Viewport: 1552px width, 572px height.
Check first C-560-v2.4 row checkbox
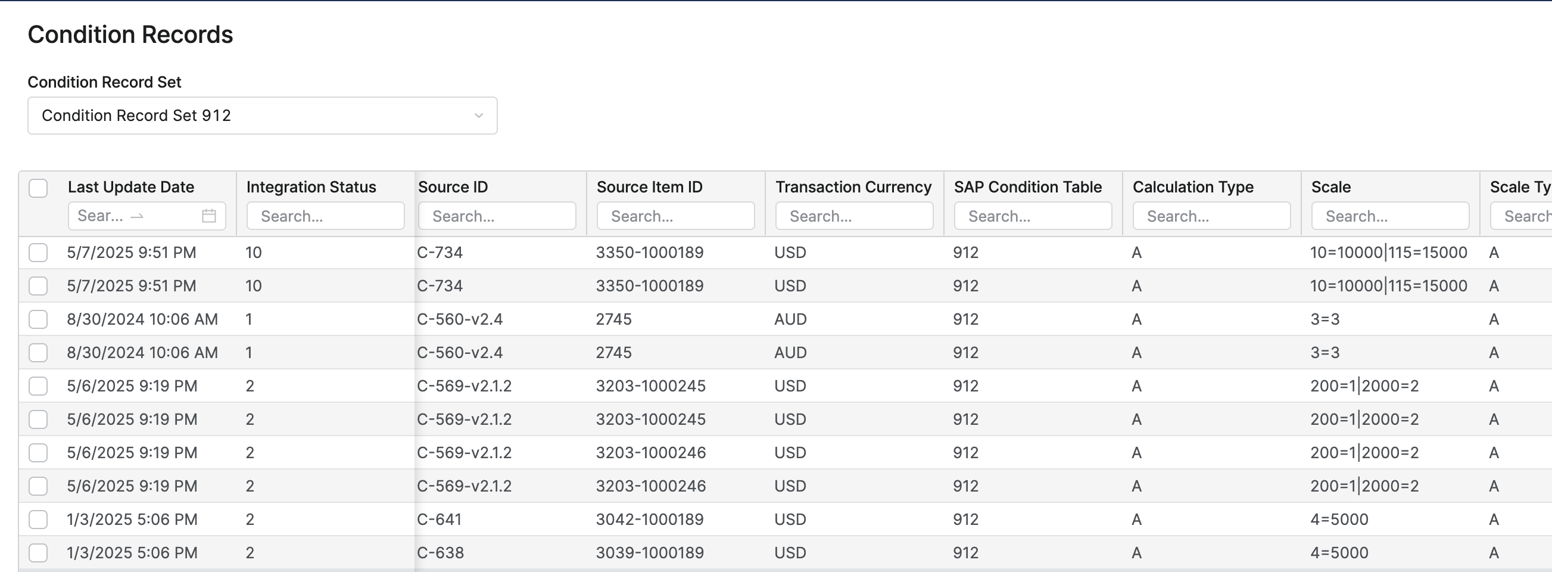38,319
